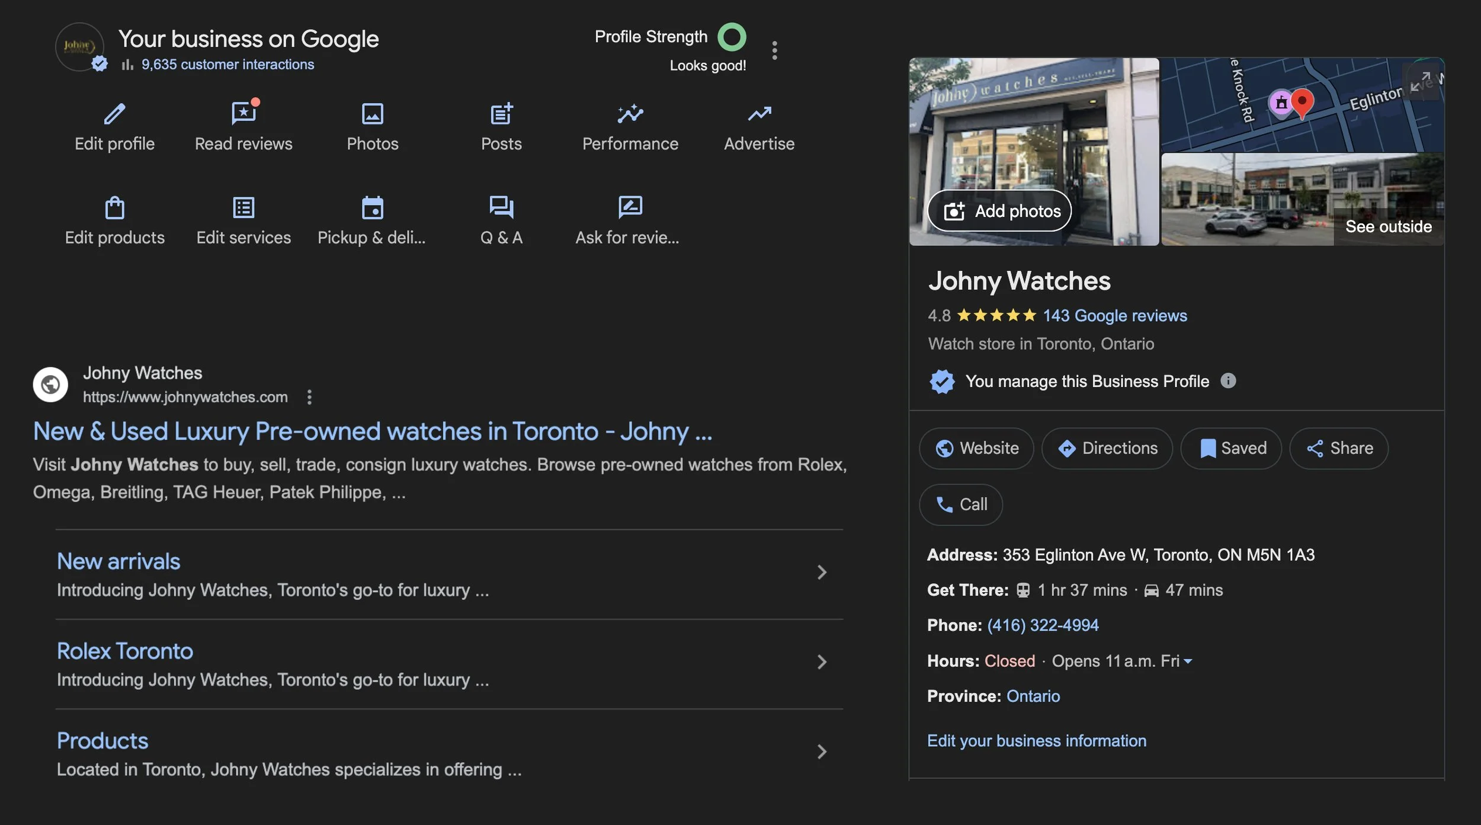Screen dimensions: 1481x825
Task: Expand the hours dropdown arrow
Action: (1188, 661)
